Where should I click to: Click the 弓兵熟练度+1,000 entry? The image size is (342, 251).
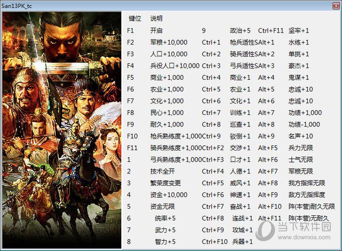(176, 160)
